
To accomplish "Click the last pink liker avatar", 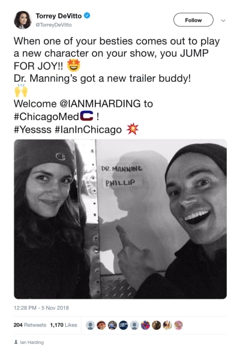I will point(178,325).
